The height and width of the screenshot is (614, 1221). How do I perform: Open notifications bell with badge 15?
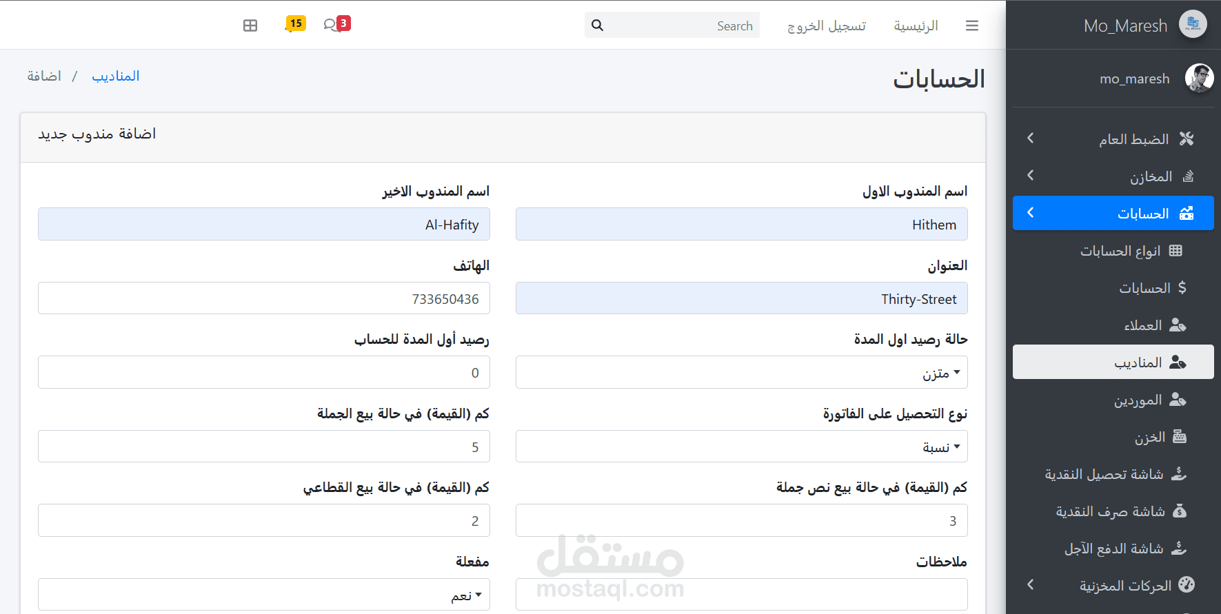click(x=295, y=24)
